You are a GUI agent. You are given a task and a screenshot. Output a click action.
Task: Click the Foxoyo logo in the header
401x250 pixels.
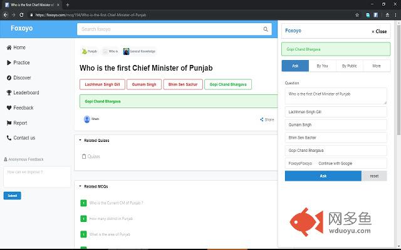[x=22, y=28]
